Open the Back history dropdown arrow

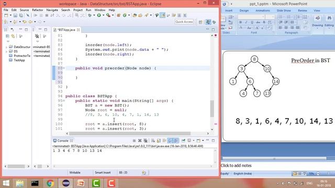point(35,22)
